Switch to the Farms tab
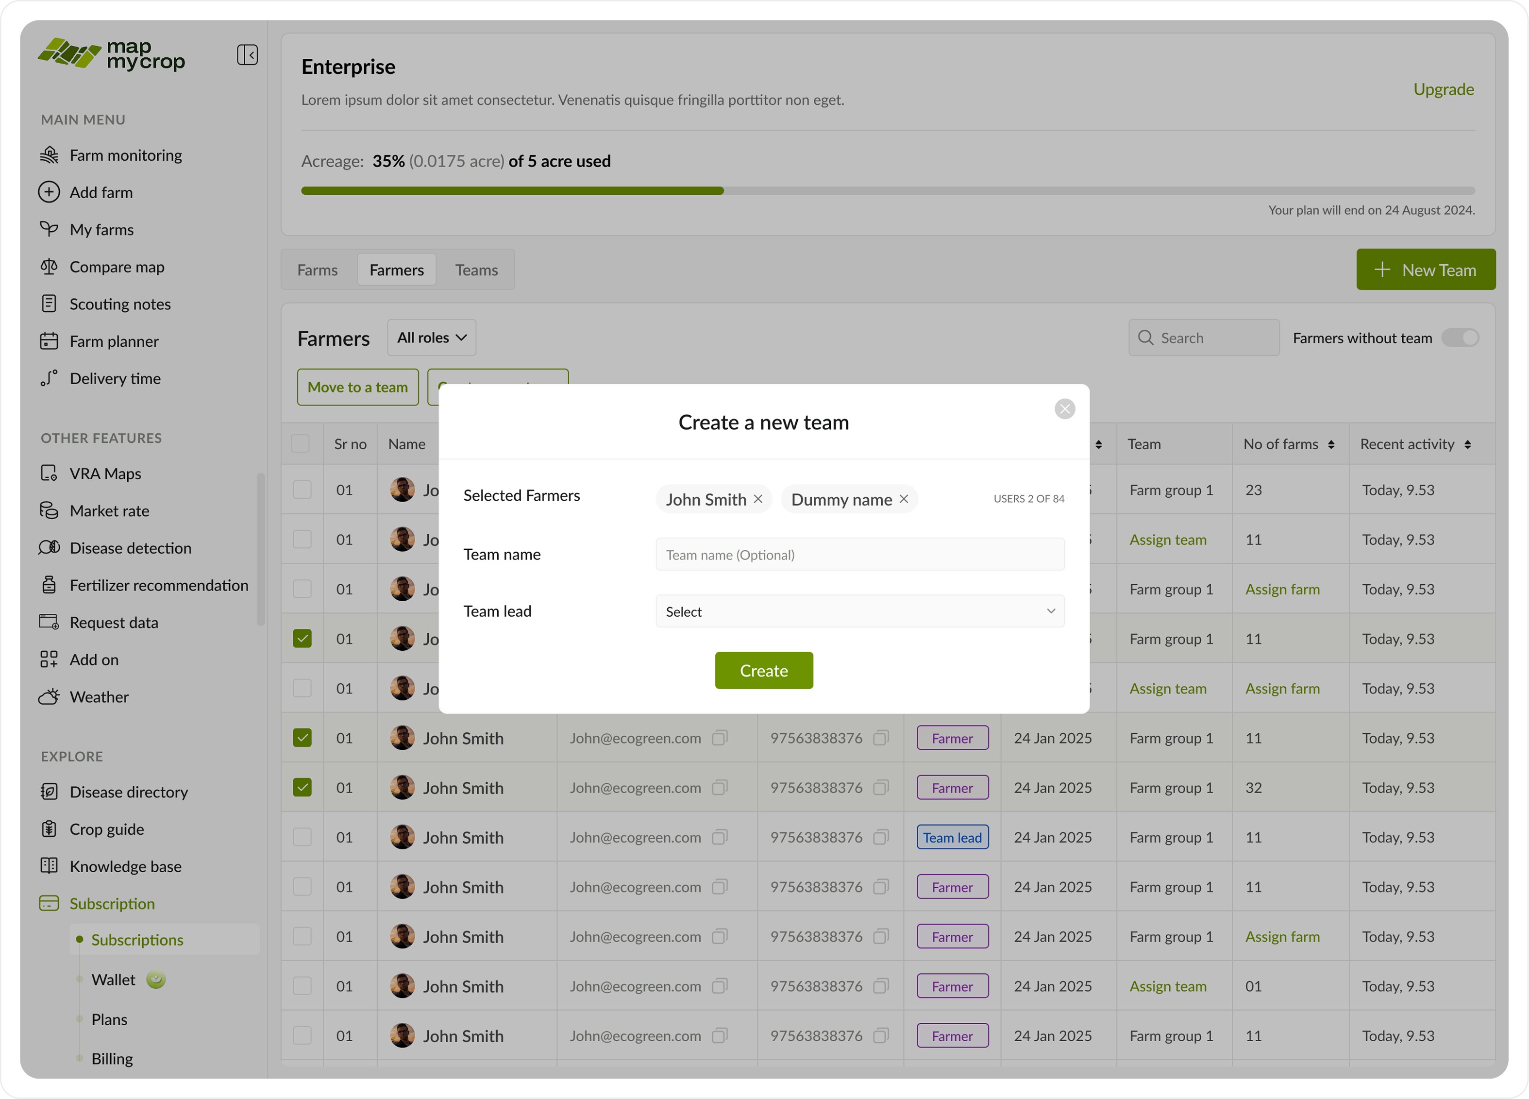1529x1099 pixels. pos(318,270)
